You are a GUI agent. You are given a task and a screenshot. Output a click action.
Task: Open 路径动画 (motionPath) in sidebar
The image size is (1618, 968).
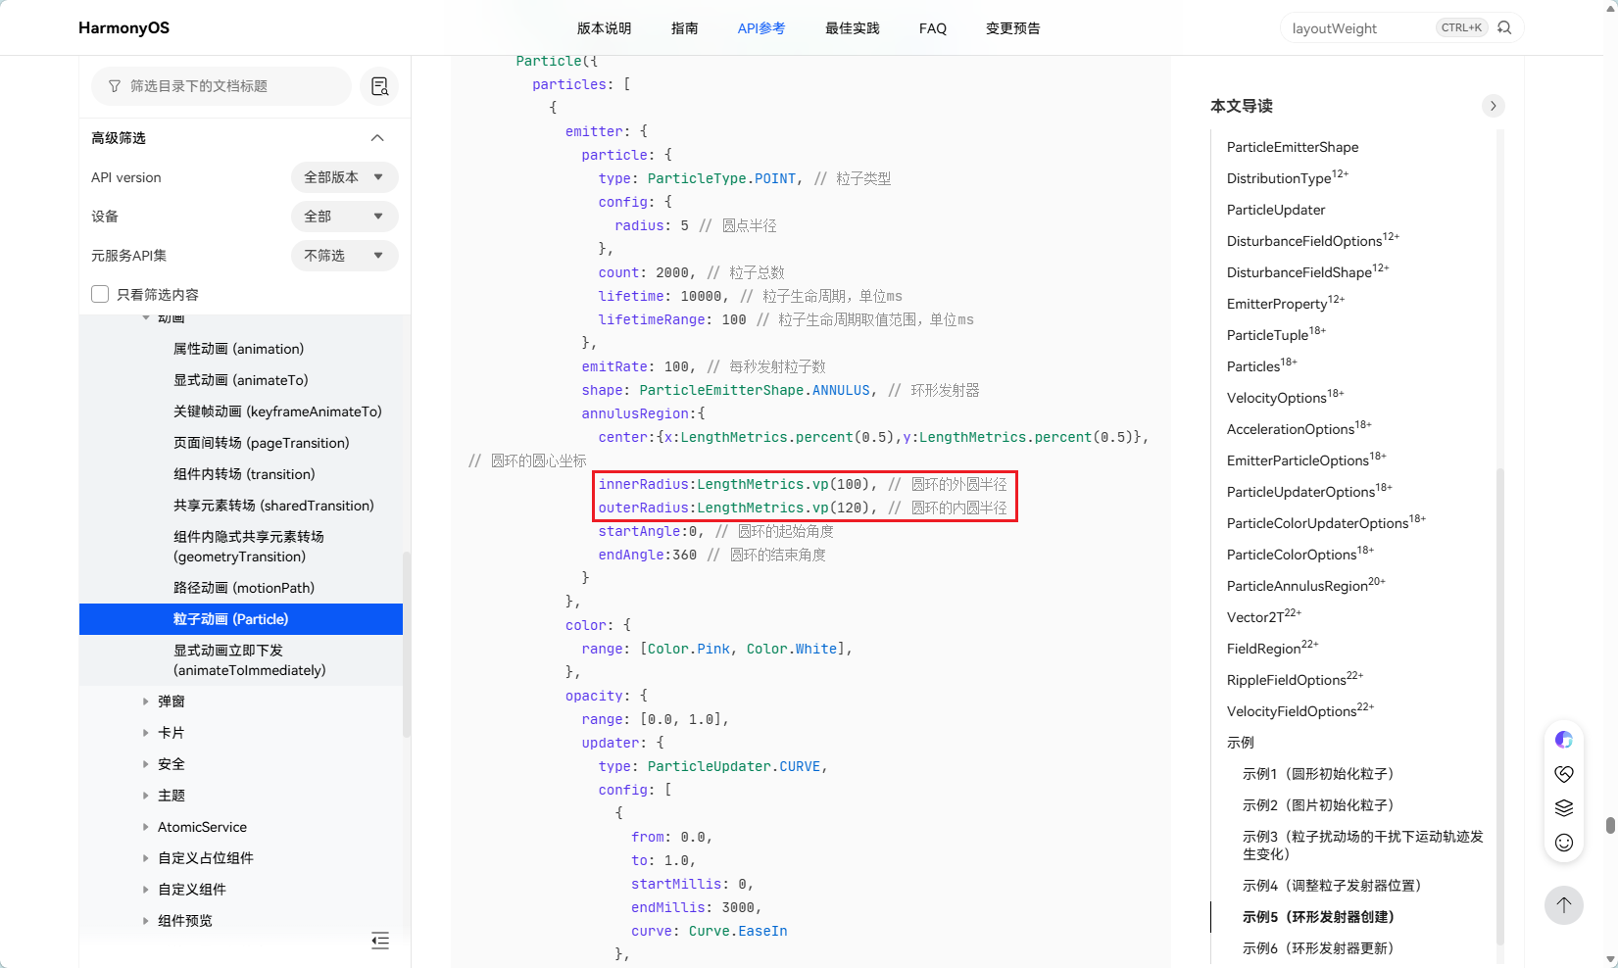244,588
